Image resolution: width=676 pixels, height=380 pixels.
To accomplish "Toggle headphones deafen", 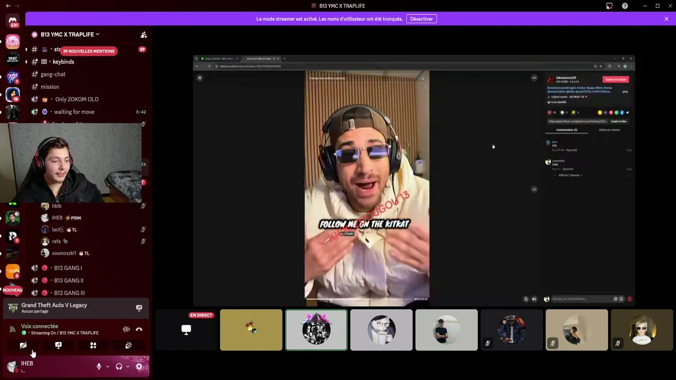I will coord(119,366).
